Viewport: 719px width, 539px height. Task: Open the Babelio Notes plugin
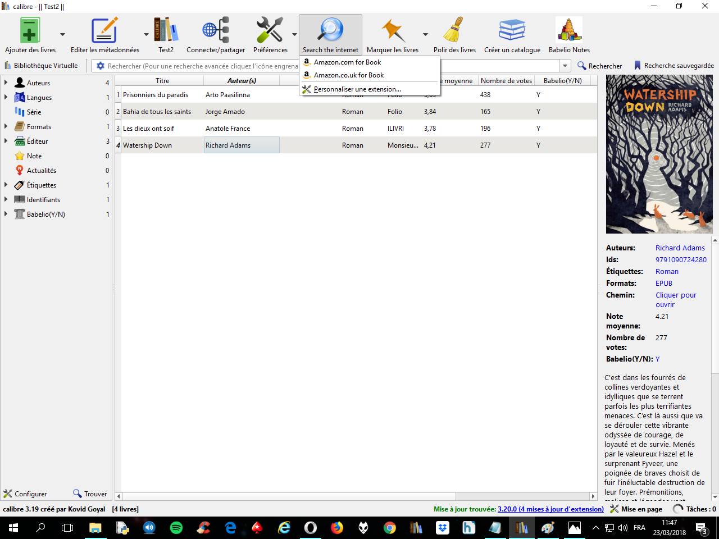point(569,30)
